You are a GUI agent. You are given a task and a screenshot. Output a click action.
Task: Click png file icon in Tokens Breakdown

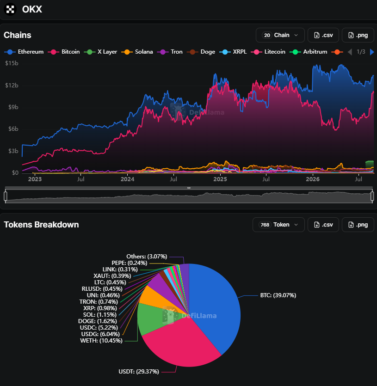click(x=351, y=225)
